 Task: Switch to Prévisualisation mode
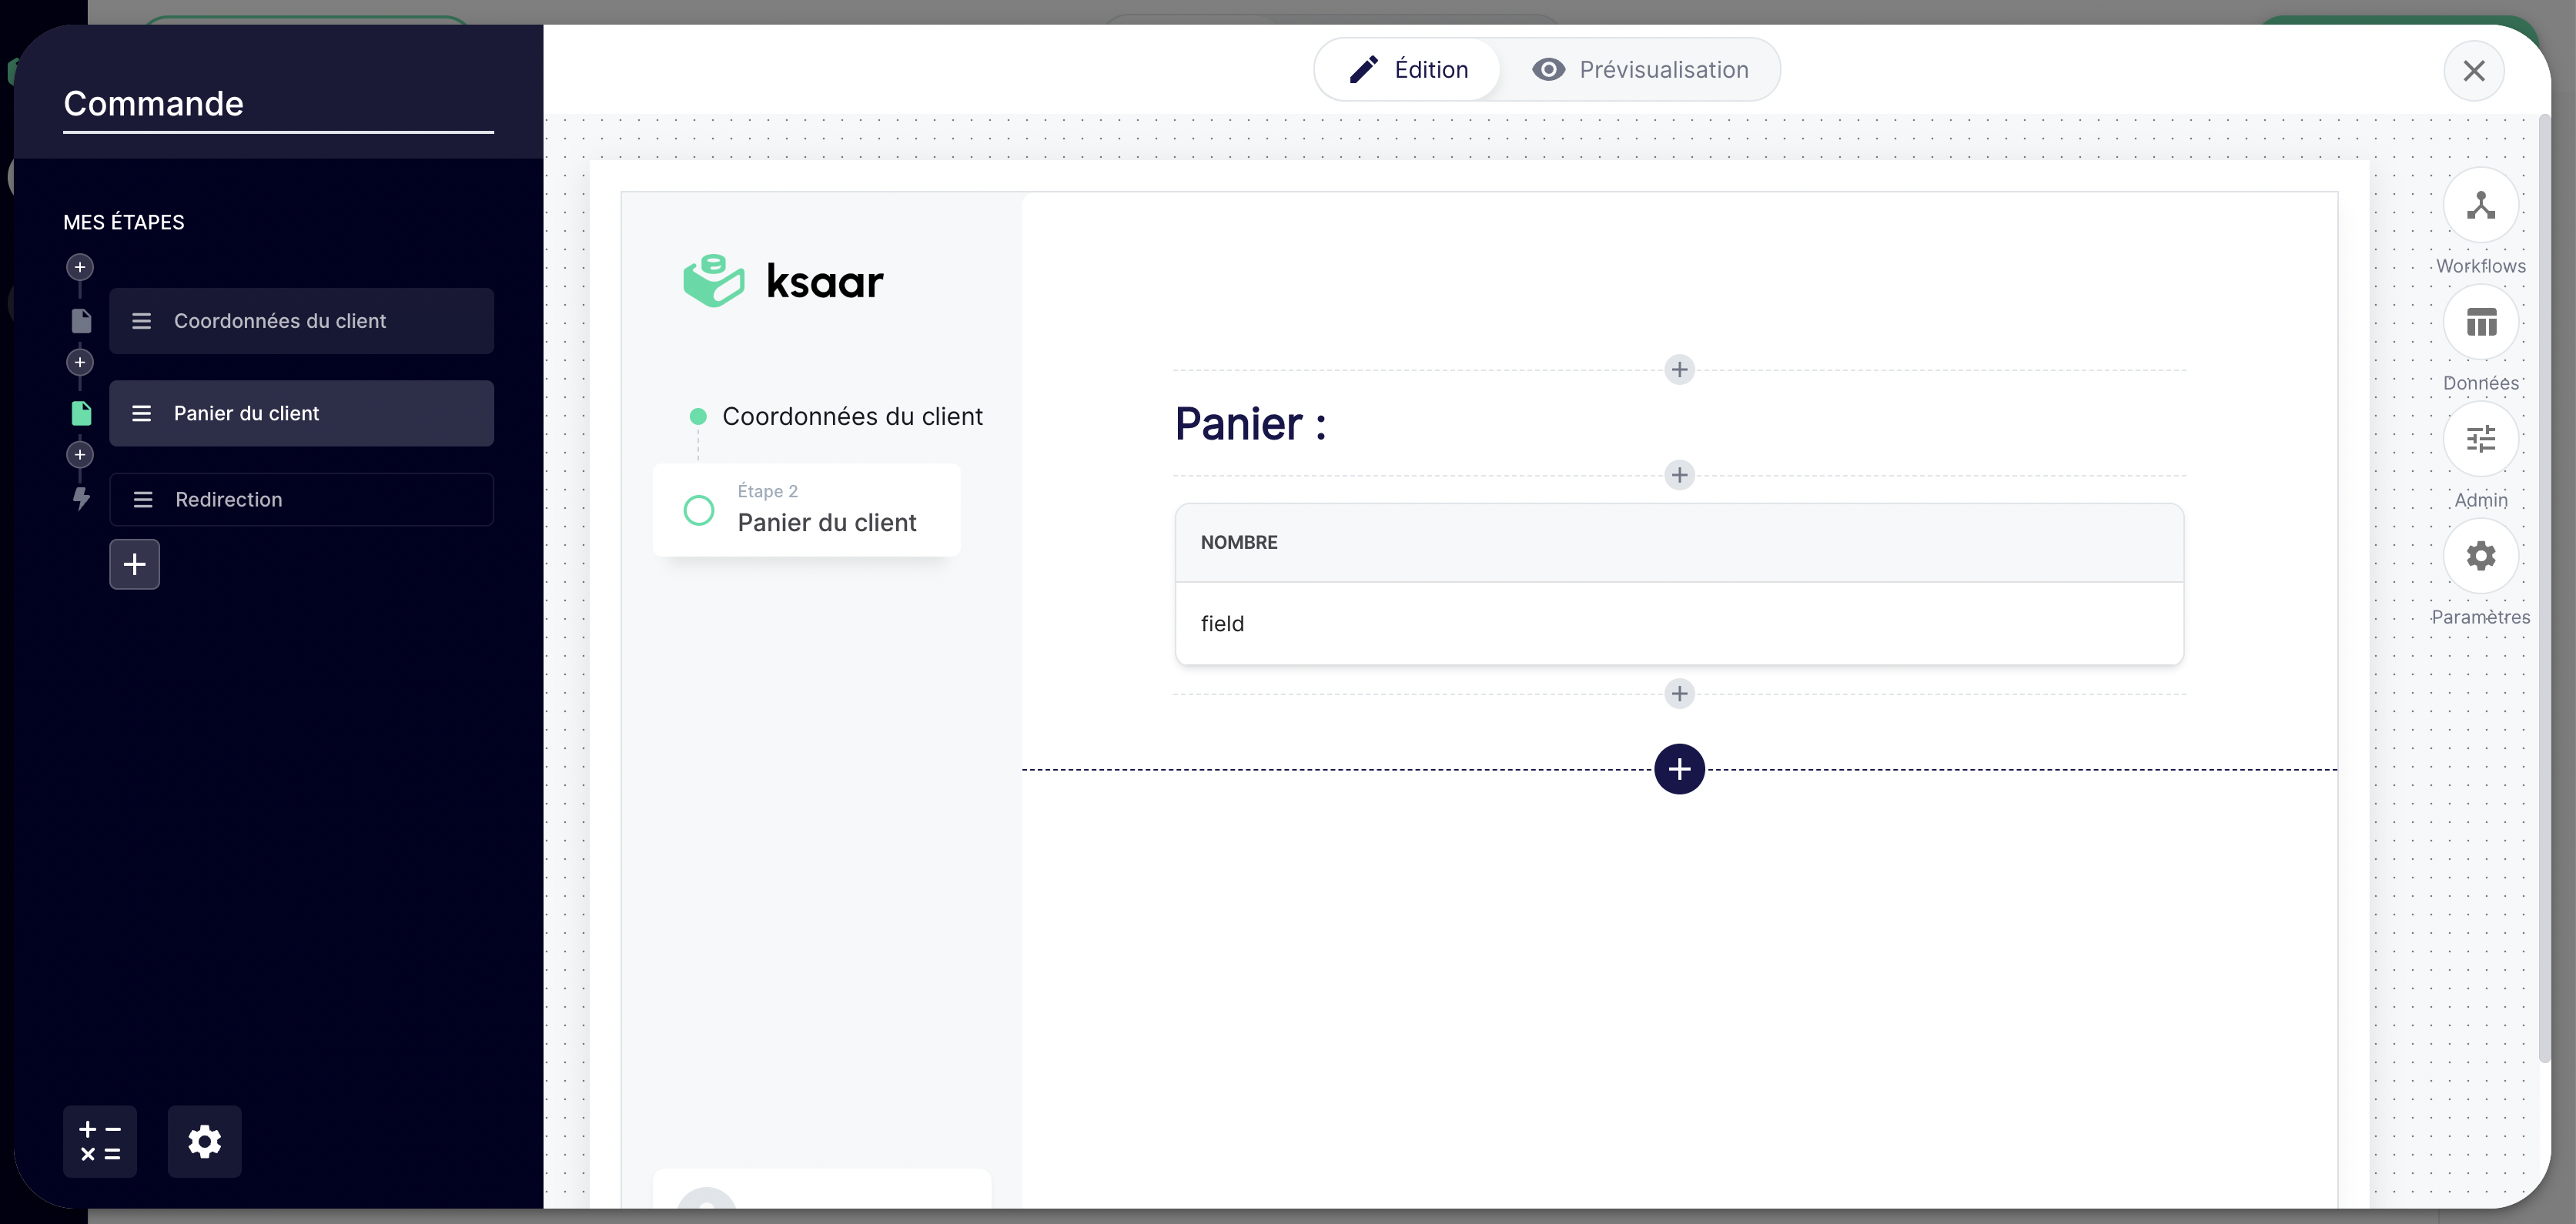coord(1640,69)
